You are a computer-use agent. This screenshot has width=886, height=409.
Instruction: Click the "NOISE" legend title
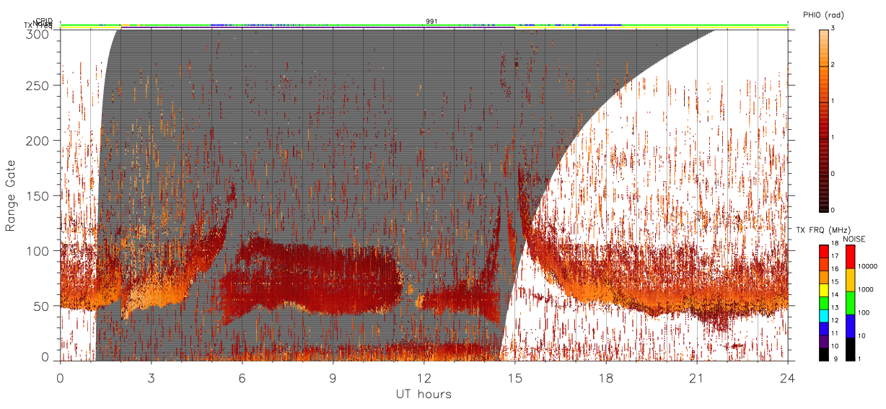[x=856, y=239]
